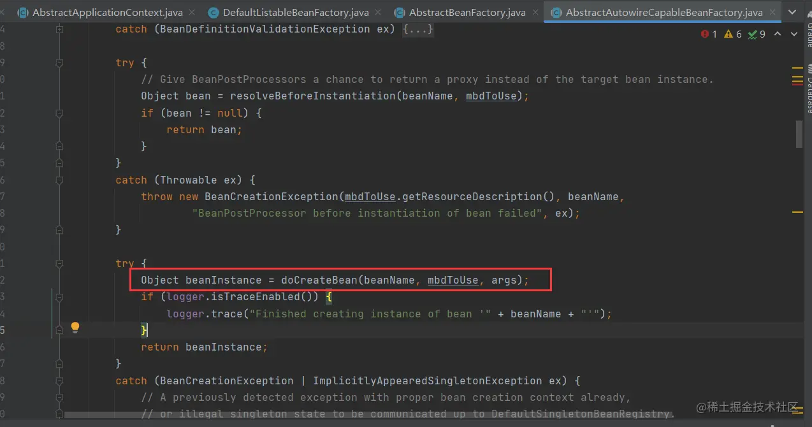812x427 pixels.
Task: Click the 'args' parameter in doCreateBean call
Action: (504, 280)
